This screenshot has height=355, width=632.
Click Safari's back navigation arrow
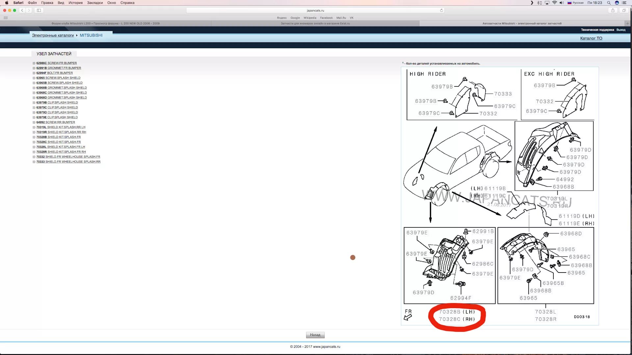pyautogui.click(x=22, y=11)
